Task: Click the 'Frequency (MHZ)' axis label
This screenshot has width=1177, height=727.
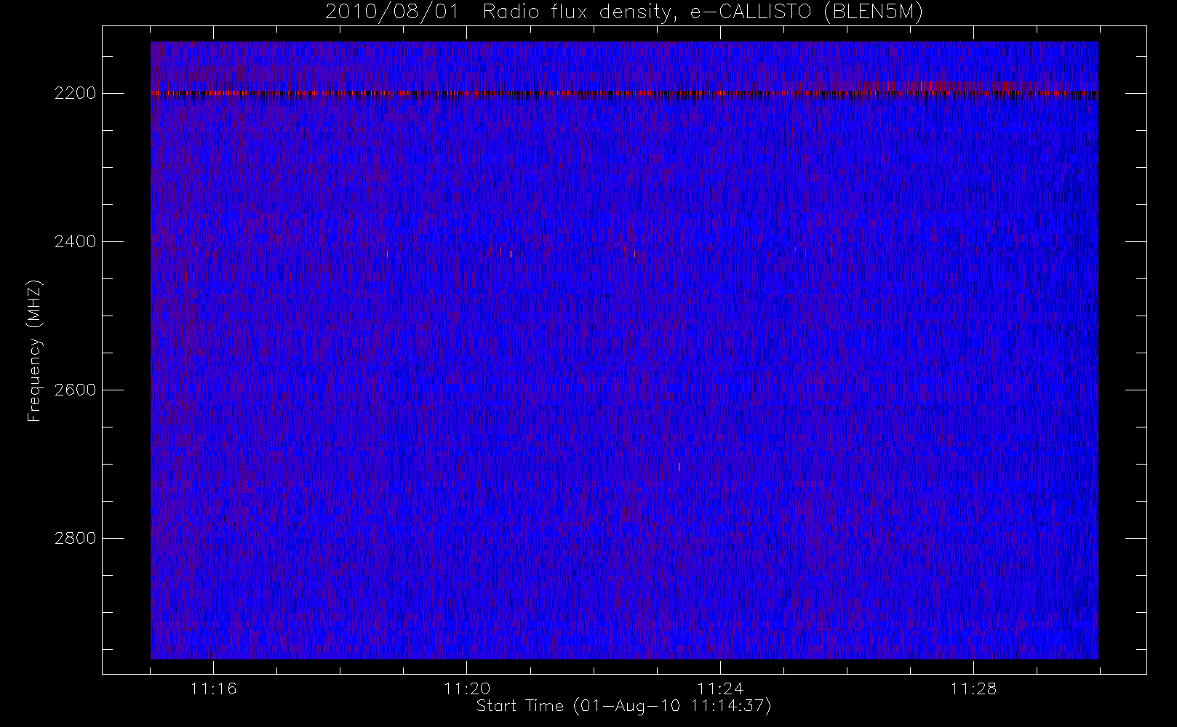Action: [34, 350]
